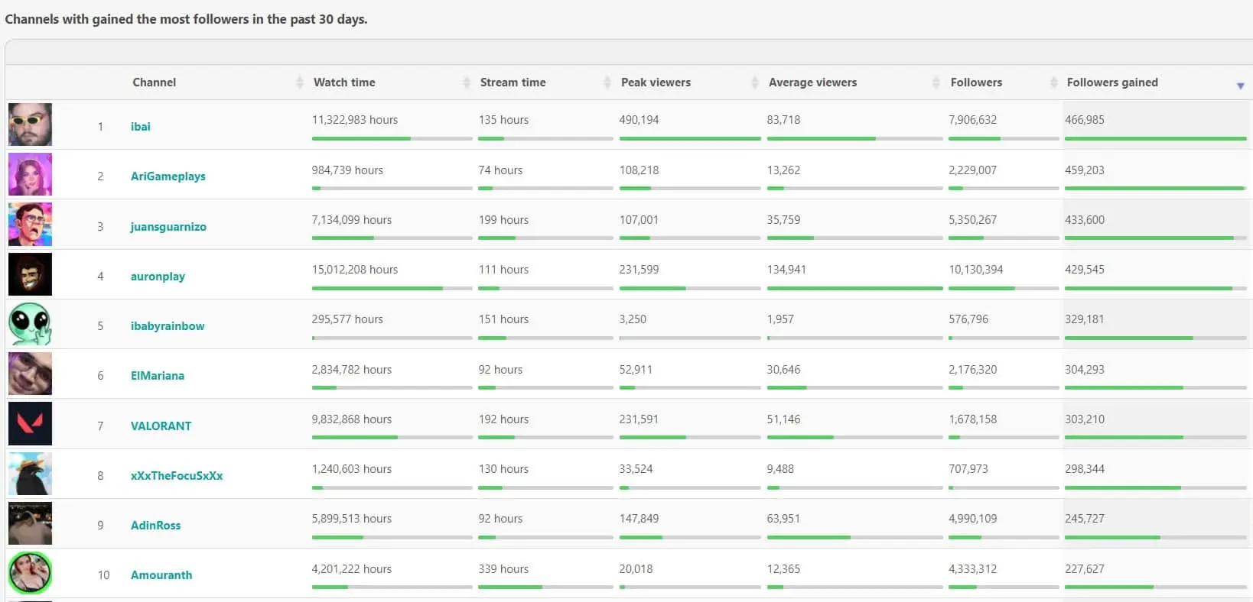
Task: Visit the VALORANT channel link
Action: point(161,426)
